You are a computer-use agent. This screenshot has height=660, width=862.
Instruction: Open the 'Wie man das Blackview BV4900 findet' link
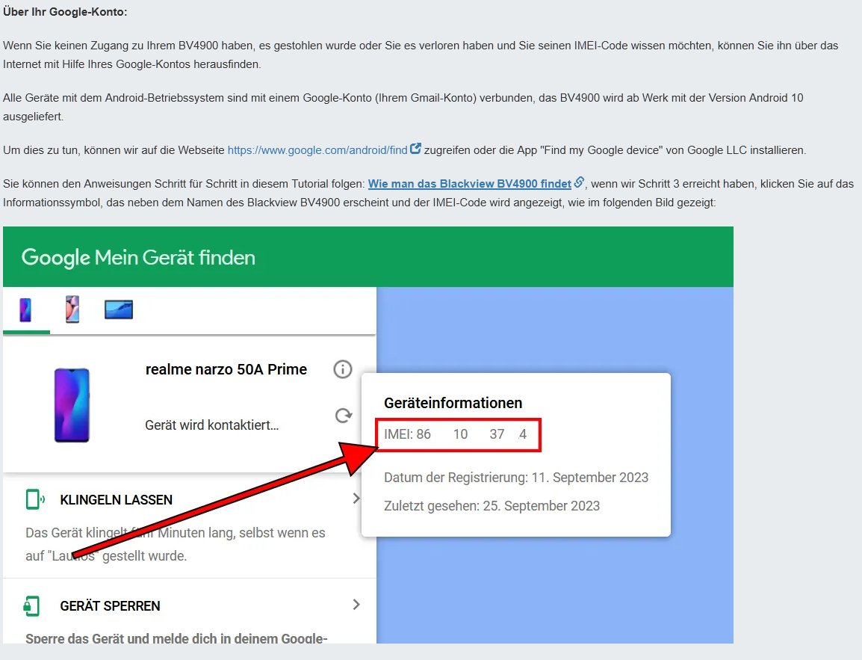click(470, 184)
